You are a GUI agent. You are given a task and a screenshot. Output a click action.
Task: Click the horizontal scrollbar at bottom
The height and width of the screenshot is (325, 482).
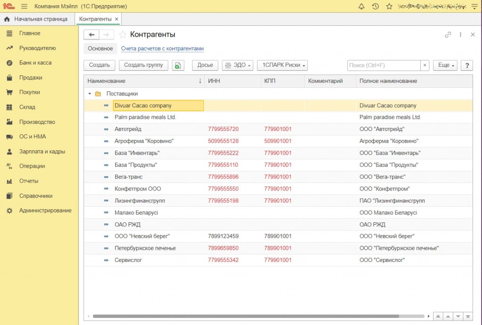click(x=245, y=316)
